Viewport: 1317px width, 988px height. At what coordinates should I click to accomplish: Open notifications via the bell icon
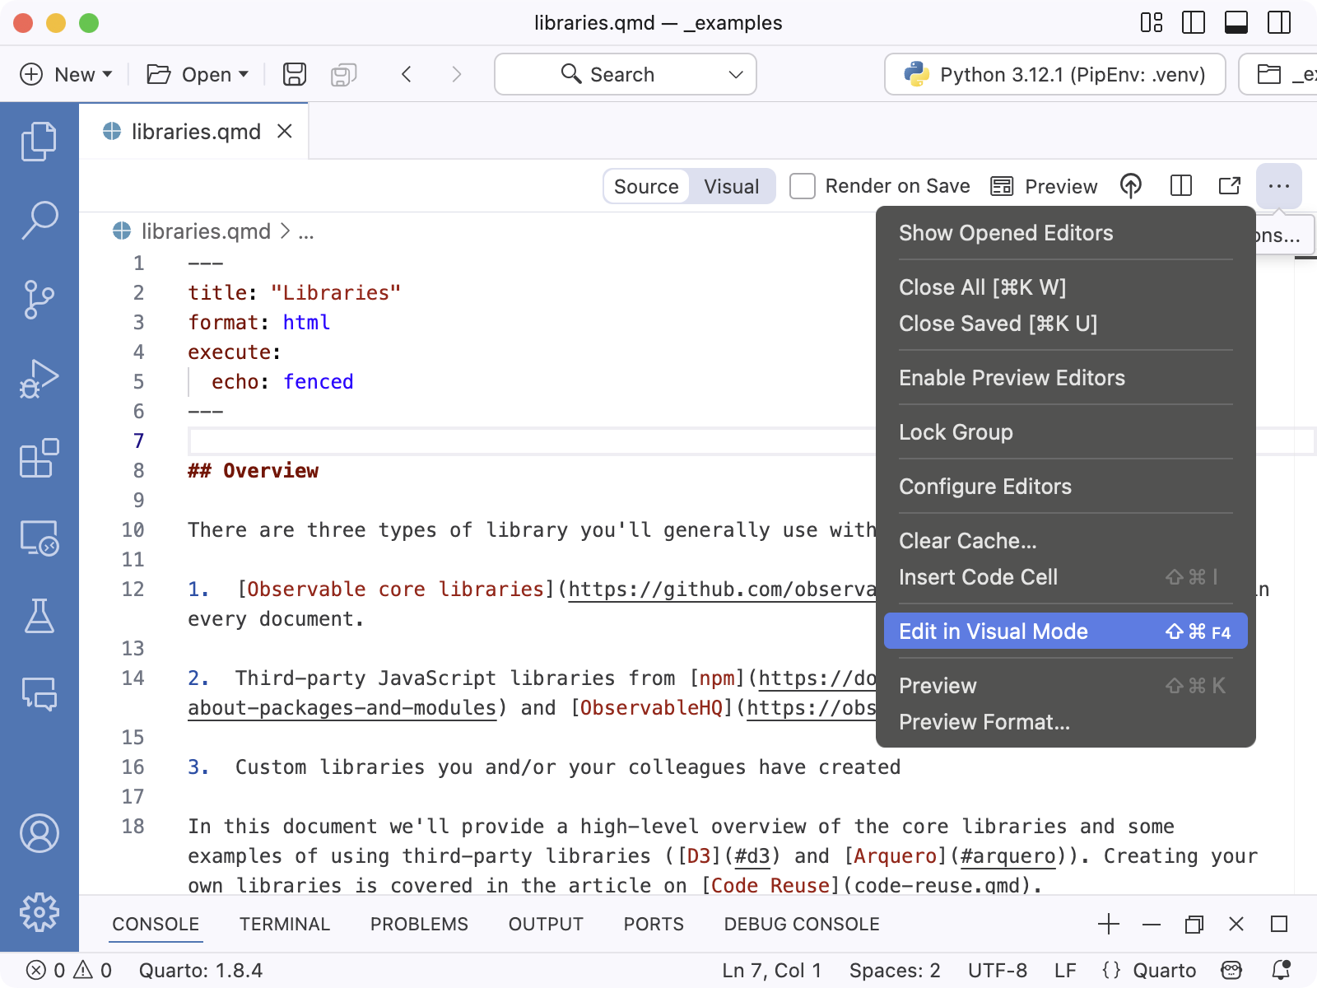pos(1282,970)
